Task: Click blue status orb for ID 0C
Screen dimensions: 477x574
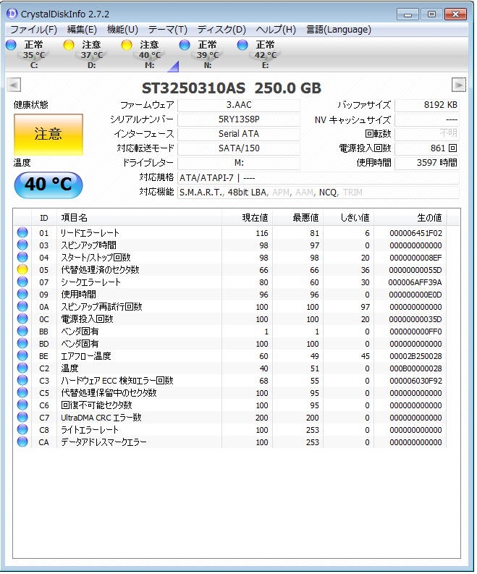Action: (22, 318)
